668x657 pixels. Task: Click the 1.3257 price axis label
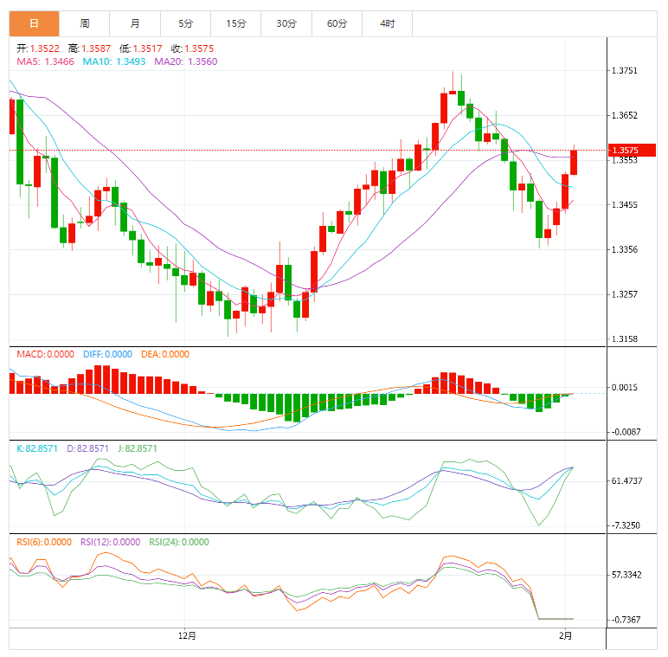point(625,294)
